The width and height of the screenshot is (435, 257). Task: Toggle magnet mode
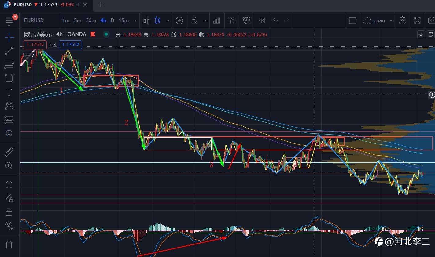pyautogui.click(x=9, y=184)
